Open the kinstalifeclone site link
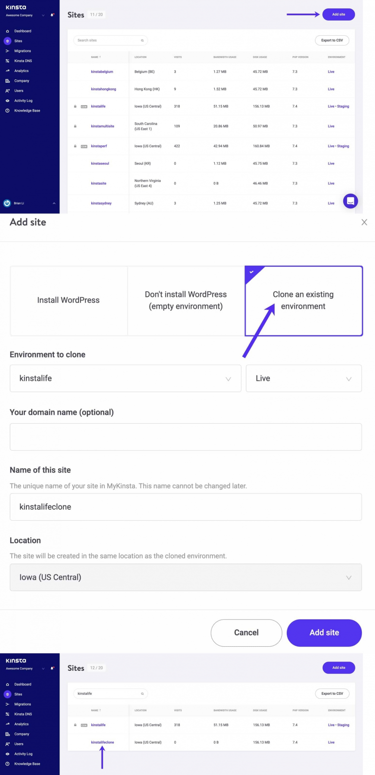This screenshot has height=775, width=375. pos(103,742)
